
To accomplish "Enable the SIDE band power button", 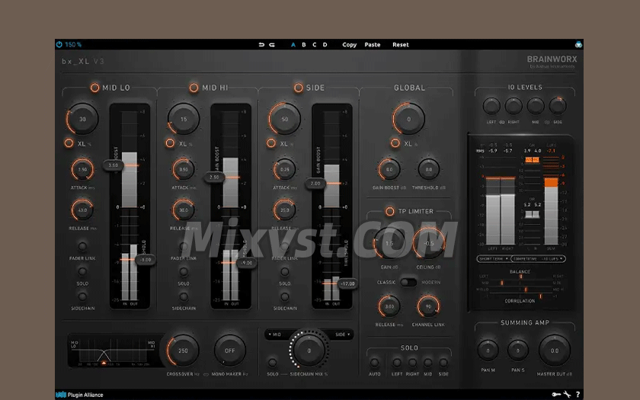I will pyautogui.click(x=298, y=88).
